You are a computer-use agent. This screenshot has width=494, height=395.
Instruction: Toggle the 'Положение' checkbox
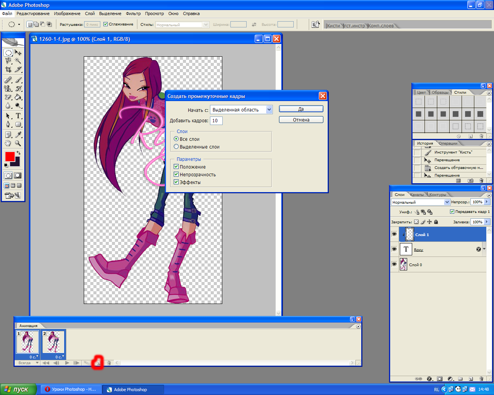click(x=176, y=167)
